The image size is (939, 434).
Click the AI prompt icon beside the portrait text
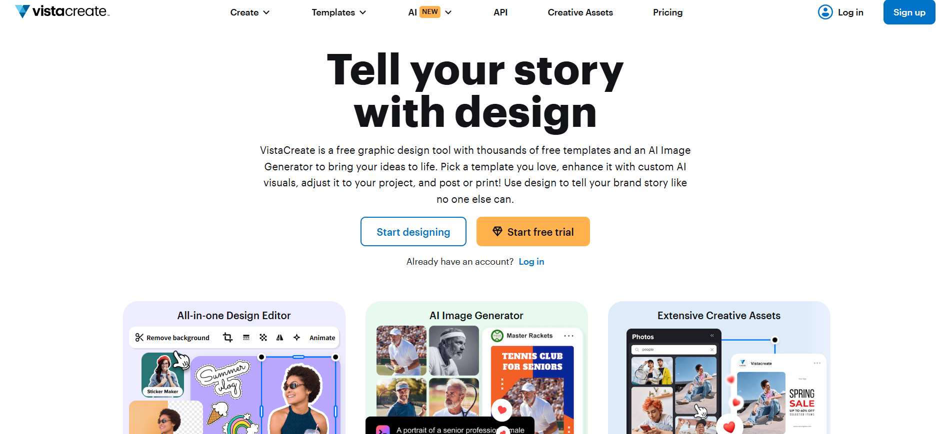click(383, 430)
